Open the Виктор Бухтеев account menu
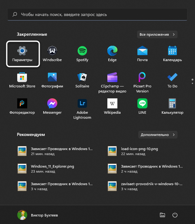The image size is (195, 224). pos(38,215)
